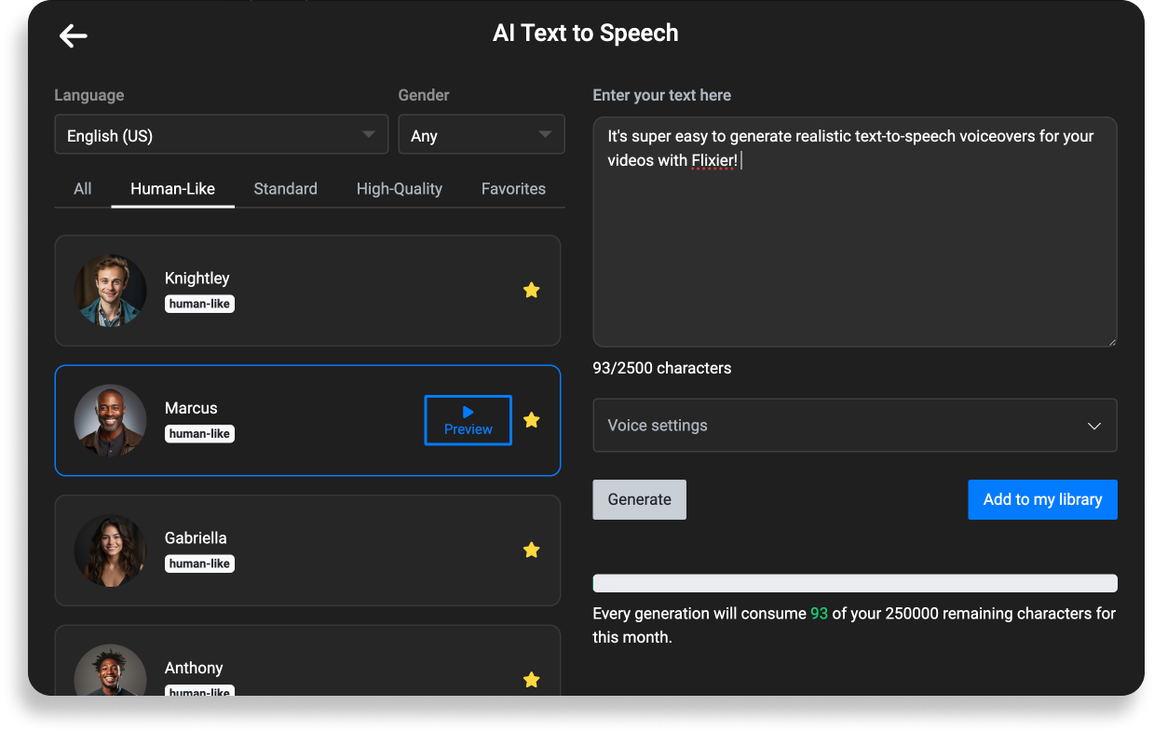Click Marcus's profile picture
Viewport: 1154px width, 733px height.
click(110, 420)
